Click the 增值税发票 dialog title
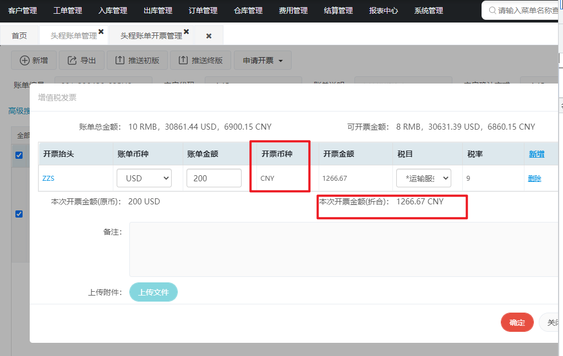This screenshot has width=563, height=356. point(57,97)
